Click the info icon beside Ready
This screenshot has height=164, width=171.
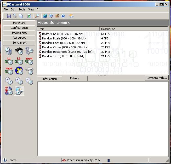pos(5,160)
